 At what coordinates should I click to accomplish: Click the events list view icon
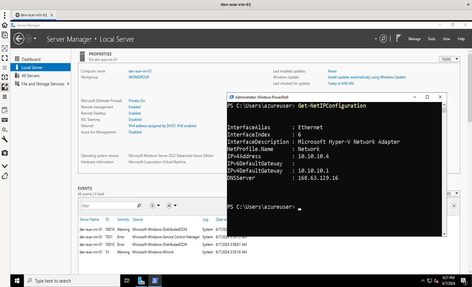[x=152, y=205]
